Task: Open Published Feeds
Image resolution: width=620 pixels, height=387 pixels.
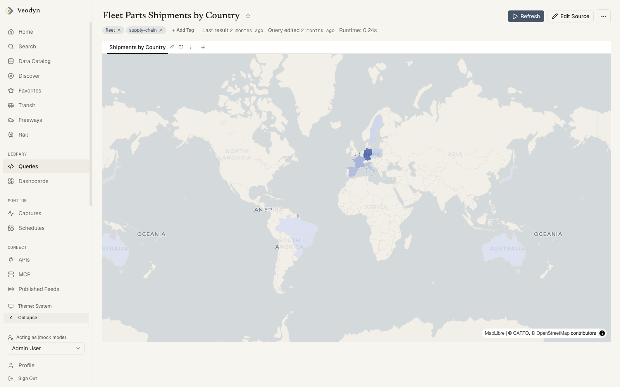Action: [x=46, y=289]
